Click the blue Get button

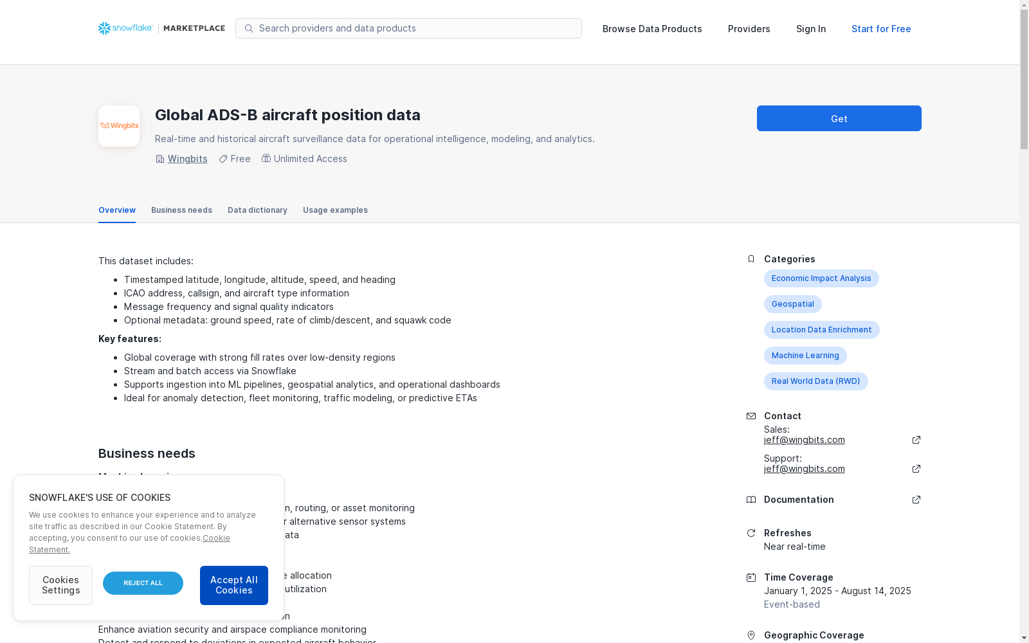click(839, 118)
